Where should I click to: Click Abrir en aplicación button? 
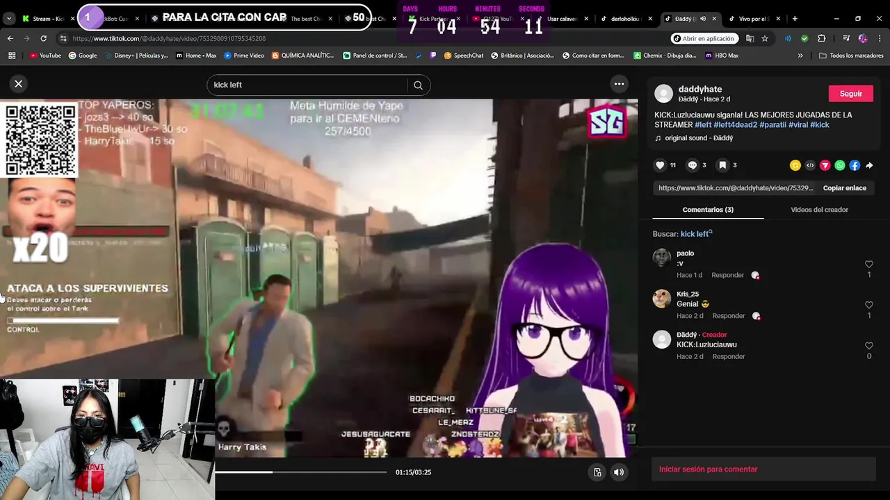(x=705, y=38)
